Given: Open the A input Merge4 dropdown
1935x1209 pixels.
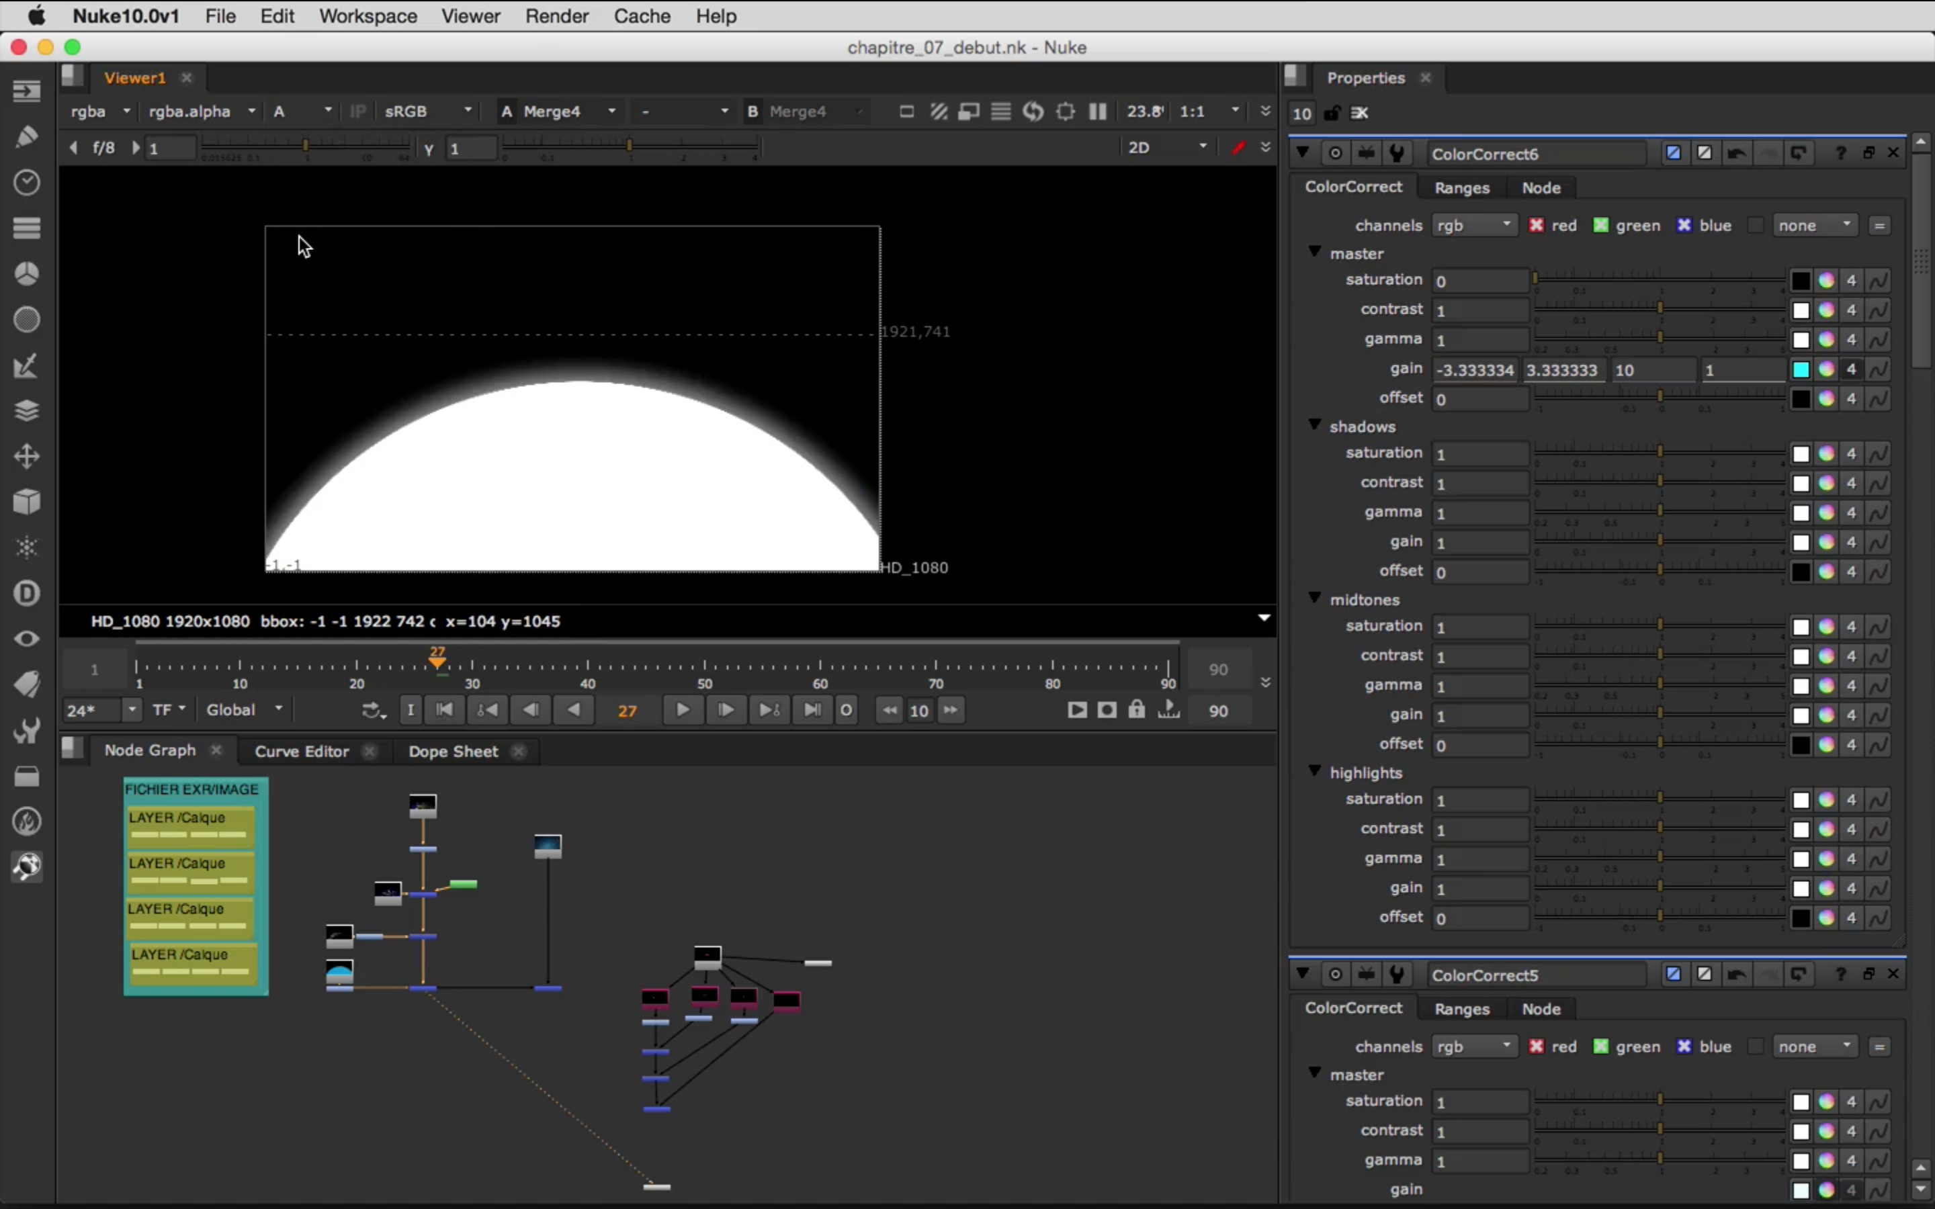Looking at the screenshot, I should click(x=569, y=111).
